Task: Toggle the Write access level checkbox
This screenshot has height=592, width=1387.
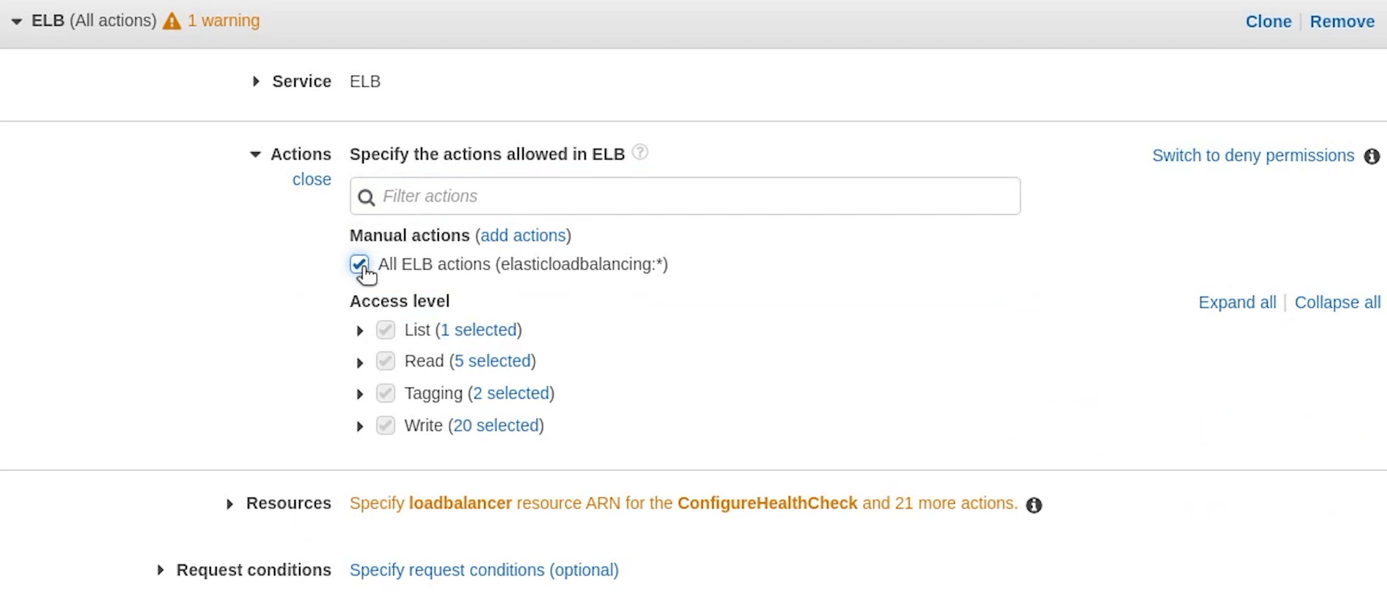Action: pos(386,425)
